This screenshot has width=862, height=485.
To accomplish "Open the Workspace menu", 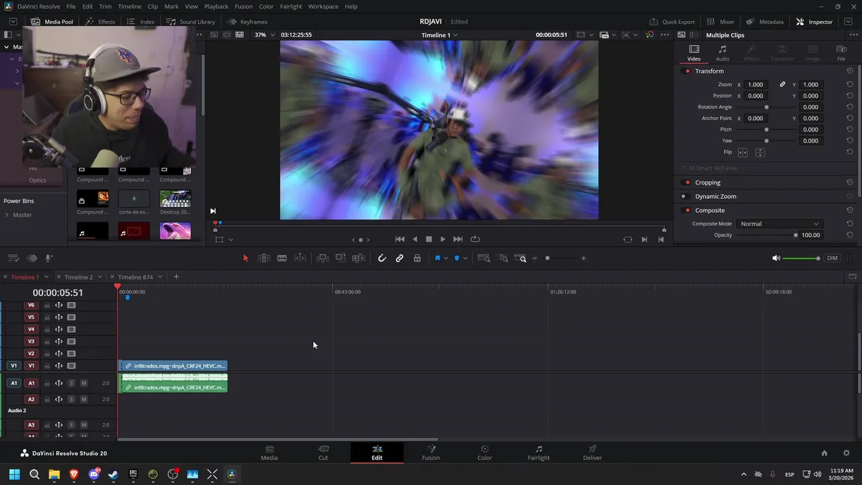I will click(x=323, y=6).
